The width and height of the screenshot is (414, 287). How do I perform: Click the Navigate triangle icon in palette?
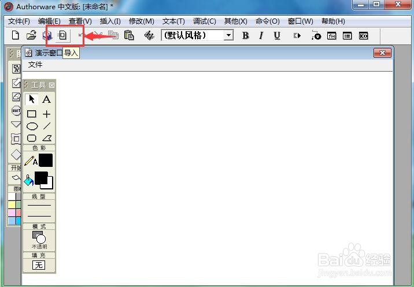pyautogui.click(x=16, y=124)
